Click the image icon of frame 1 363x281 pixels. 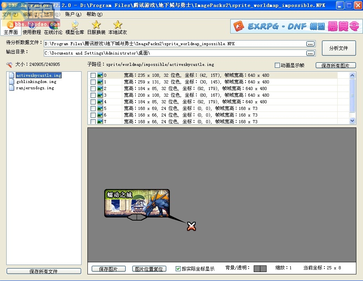click(100, 82)
